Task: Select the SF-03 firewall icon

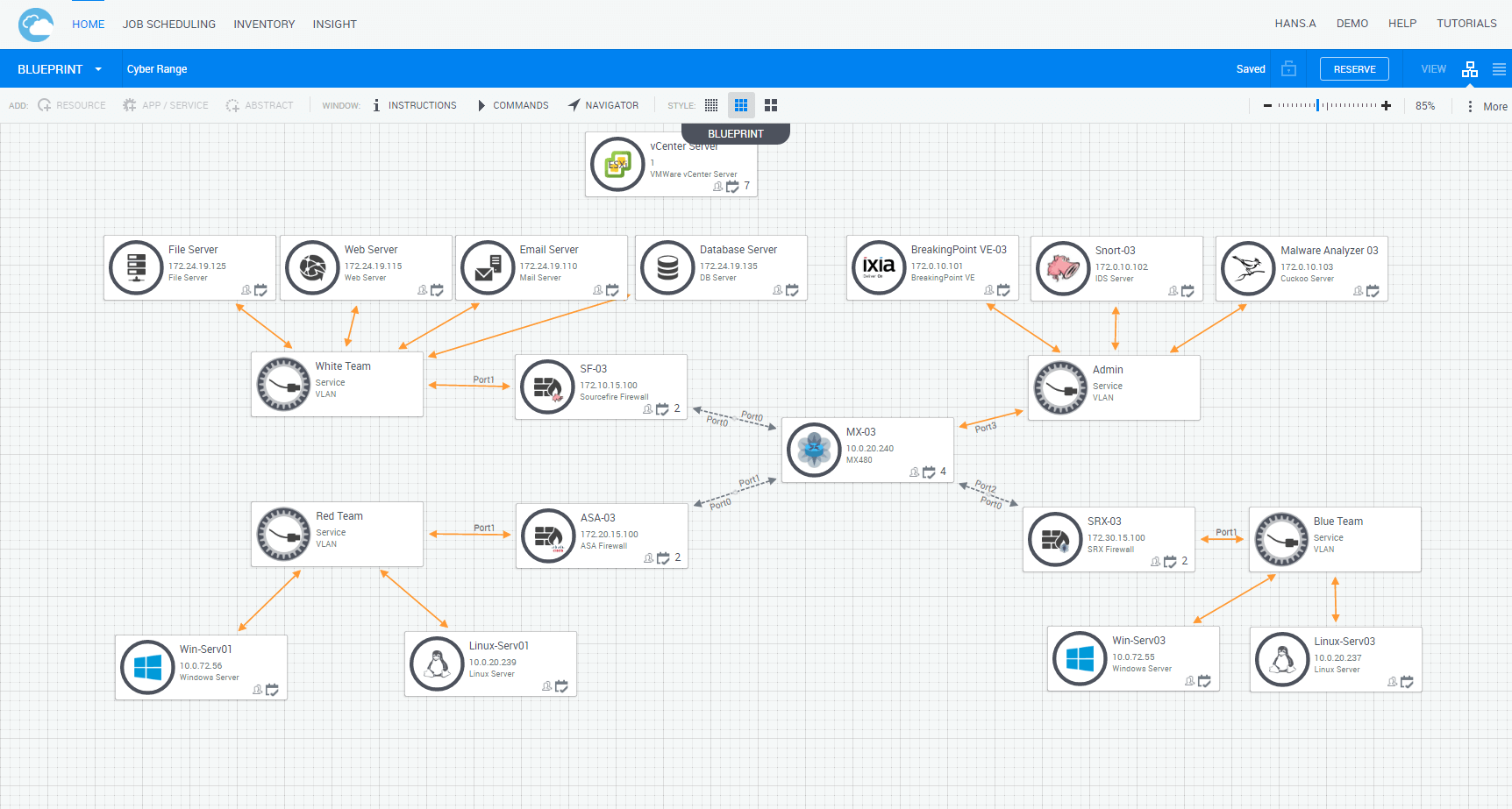Action: [547, 387]
